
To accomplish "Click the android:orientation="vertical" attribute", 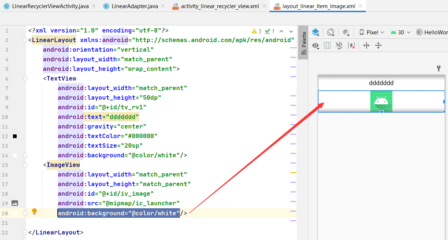I will coord(98,49).
